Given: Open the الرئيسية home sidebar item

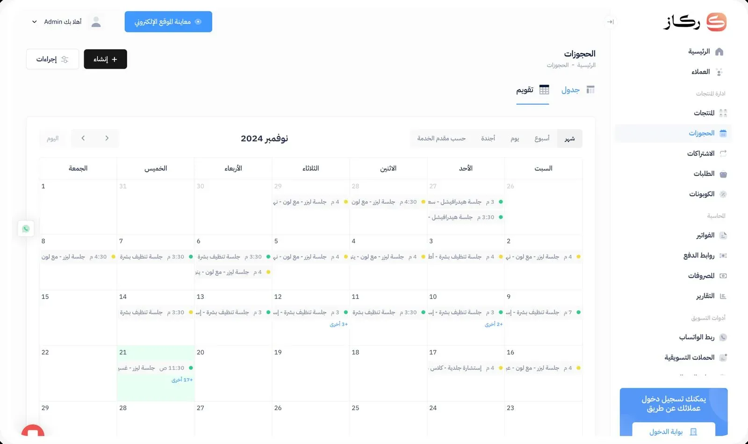Looking at the screenshot, I should pyautogui.click(x=705, y=51).
